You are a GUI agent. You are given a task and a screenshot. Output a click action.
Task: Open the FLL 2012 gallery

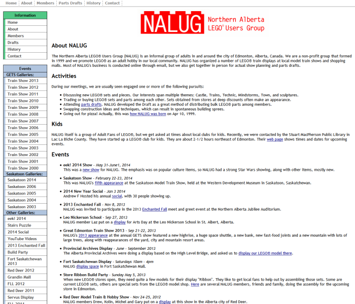25,284
